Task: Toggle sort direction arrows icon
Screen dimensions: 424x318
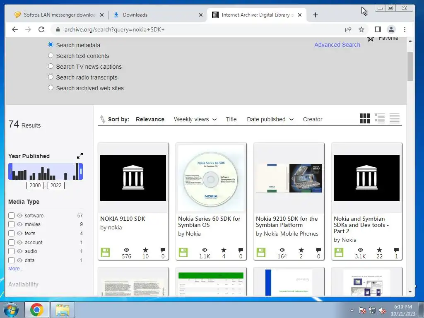Action: pyautogui.click(x=102, y=119)
